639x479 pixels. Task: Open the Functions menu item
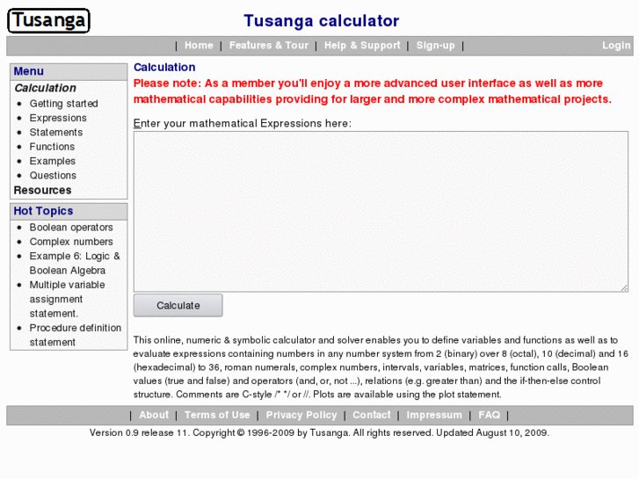click(x=52, y=147)
